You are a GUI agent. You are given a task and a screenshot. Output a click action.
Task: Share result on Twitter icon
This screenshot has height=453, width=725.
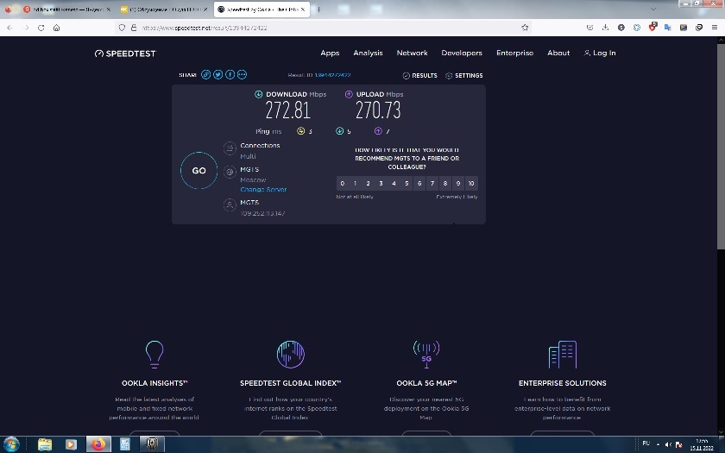(217, 74)
